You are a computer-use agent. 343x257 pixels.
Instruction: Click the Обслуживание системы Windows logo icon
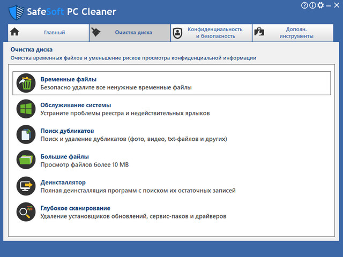pyautogui.click(x=25, y=109)
